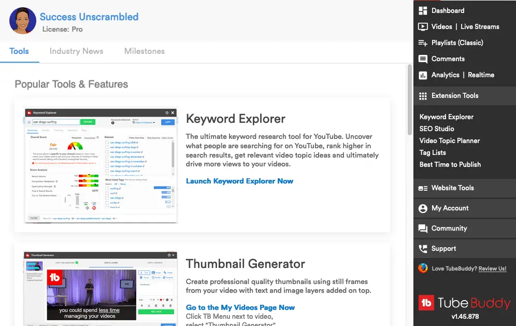This screenshot has height=326, width=516.
Task: Click the Thumbnail Generator heading
Action: coord(246,264)
